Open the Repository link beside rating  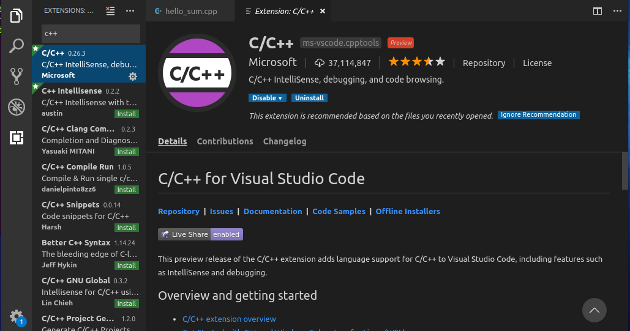click(484, 63)
